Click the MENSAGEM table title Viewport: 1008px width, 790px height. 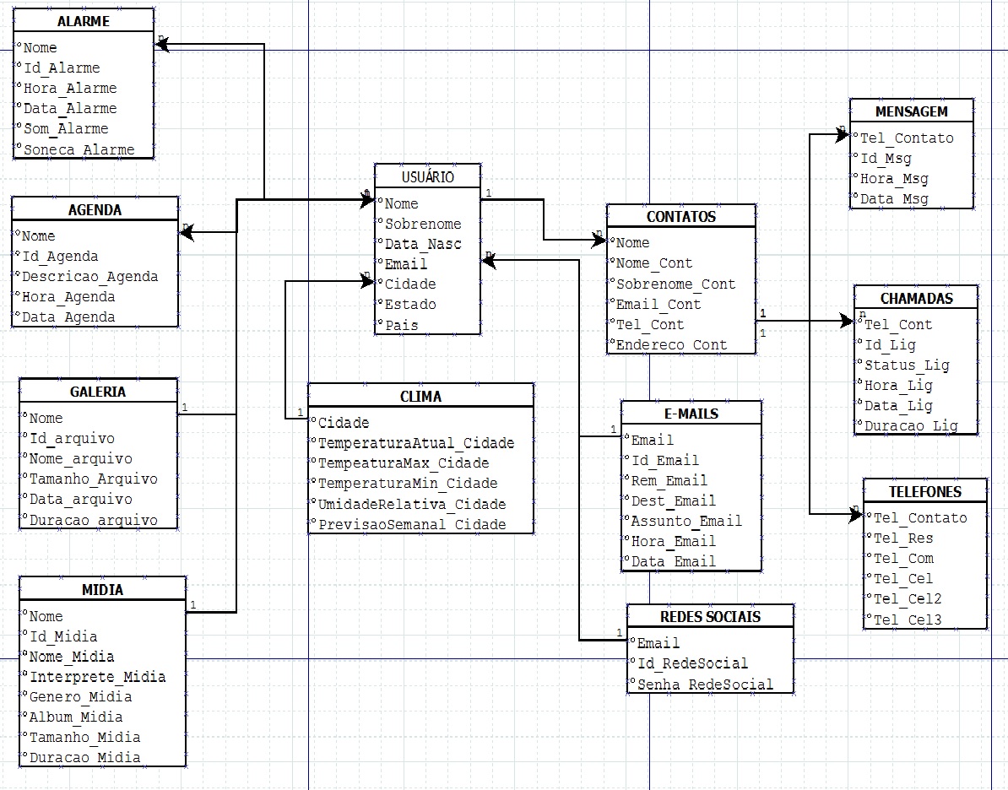pyautogui.click(x=911, y=111)
